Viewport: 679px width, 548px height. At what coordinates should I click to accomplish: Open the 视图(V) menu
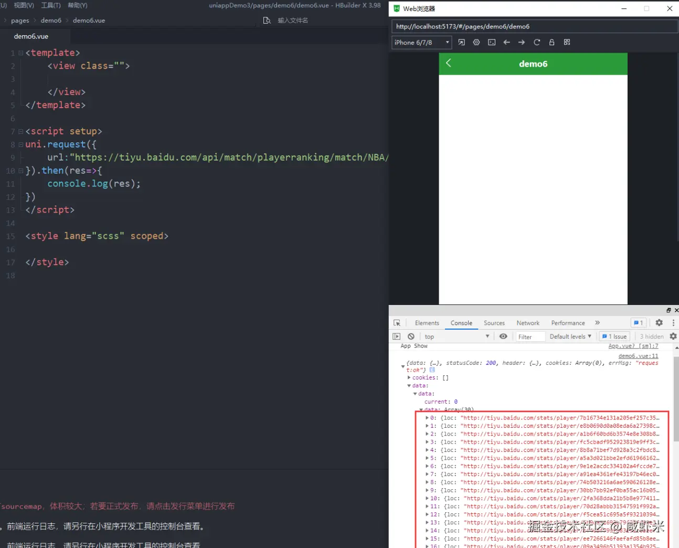[x=24, y=5]
